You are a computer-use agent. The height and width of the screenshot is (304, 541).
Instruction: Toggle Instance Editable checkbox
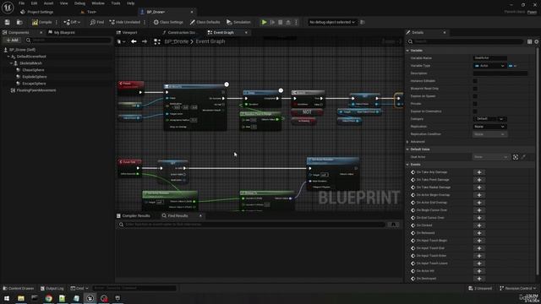[475, 81]
